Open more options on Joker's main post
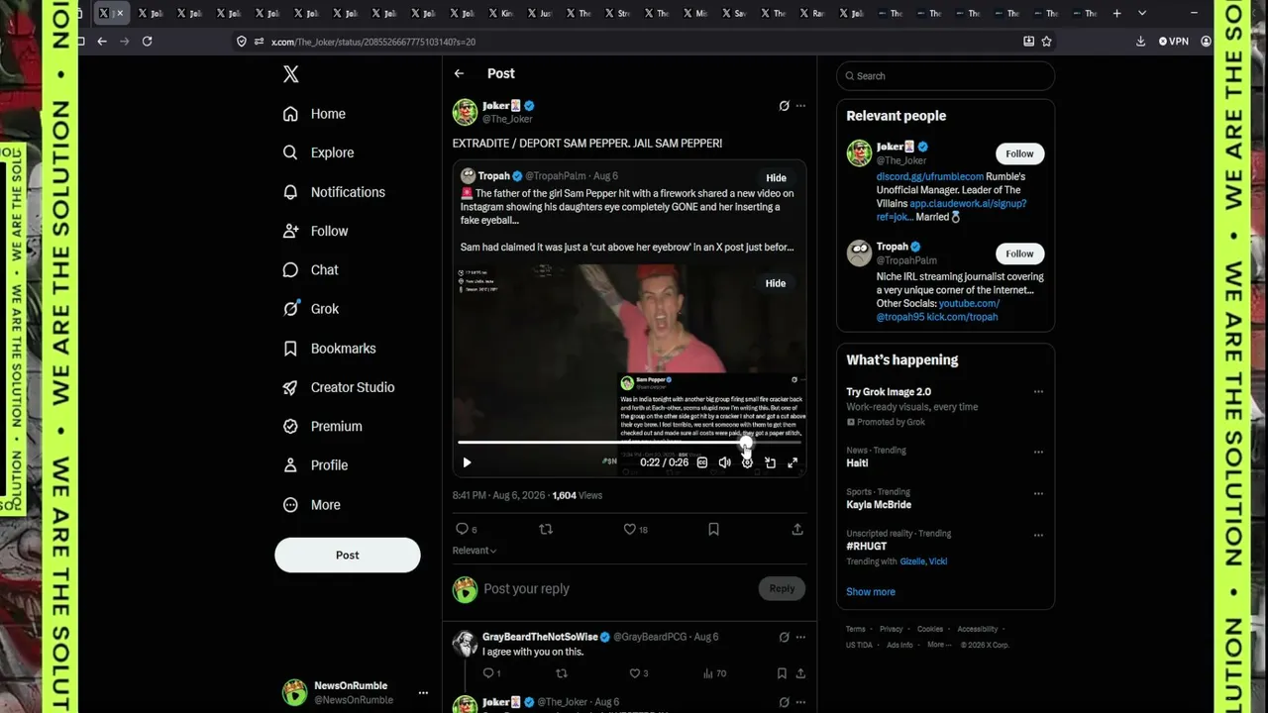 tap(800, 106)
